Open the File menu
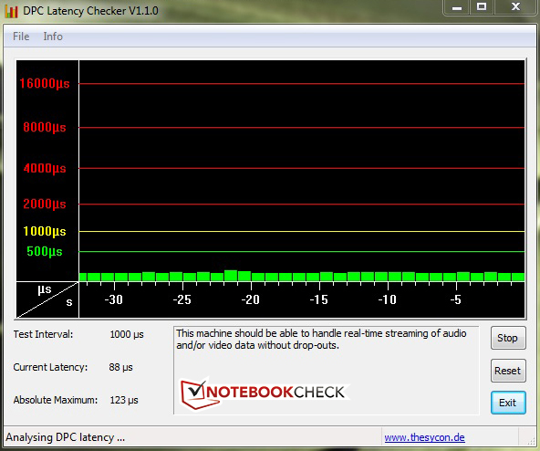540x451 pixels. (x=21, y=37)
